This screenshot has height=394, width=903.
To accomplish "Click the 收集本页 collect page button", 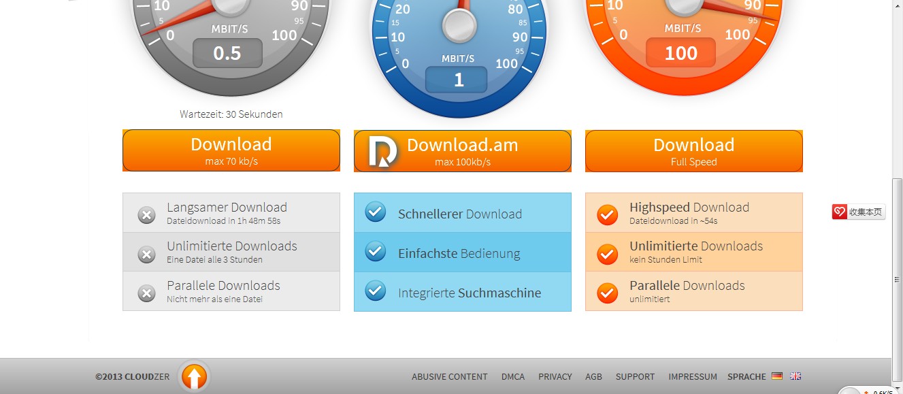I will pos(859,212).
